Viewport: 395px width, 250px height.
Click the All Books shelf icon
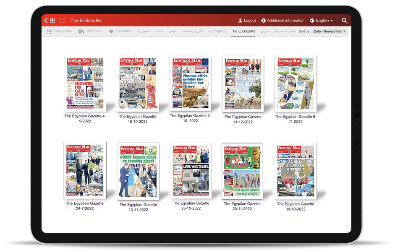(81, 31)
